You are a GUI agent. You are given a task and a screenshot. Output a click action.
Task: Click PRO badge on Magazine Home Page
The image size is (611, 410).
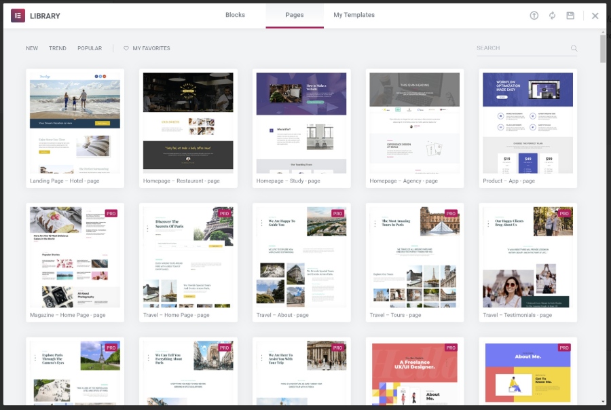[111, 214]
